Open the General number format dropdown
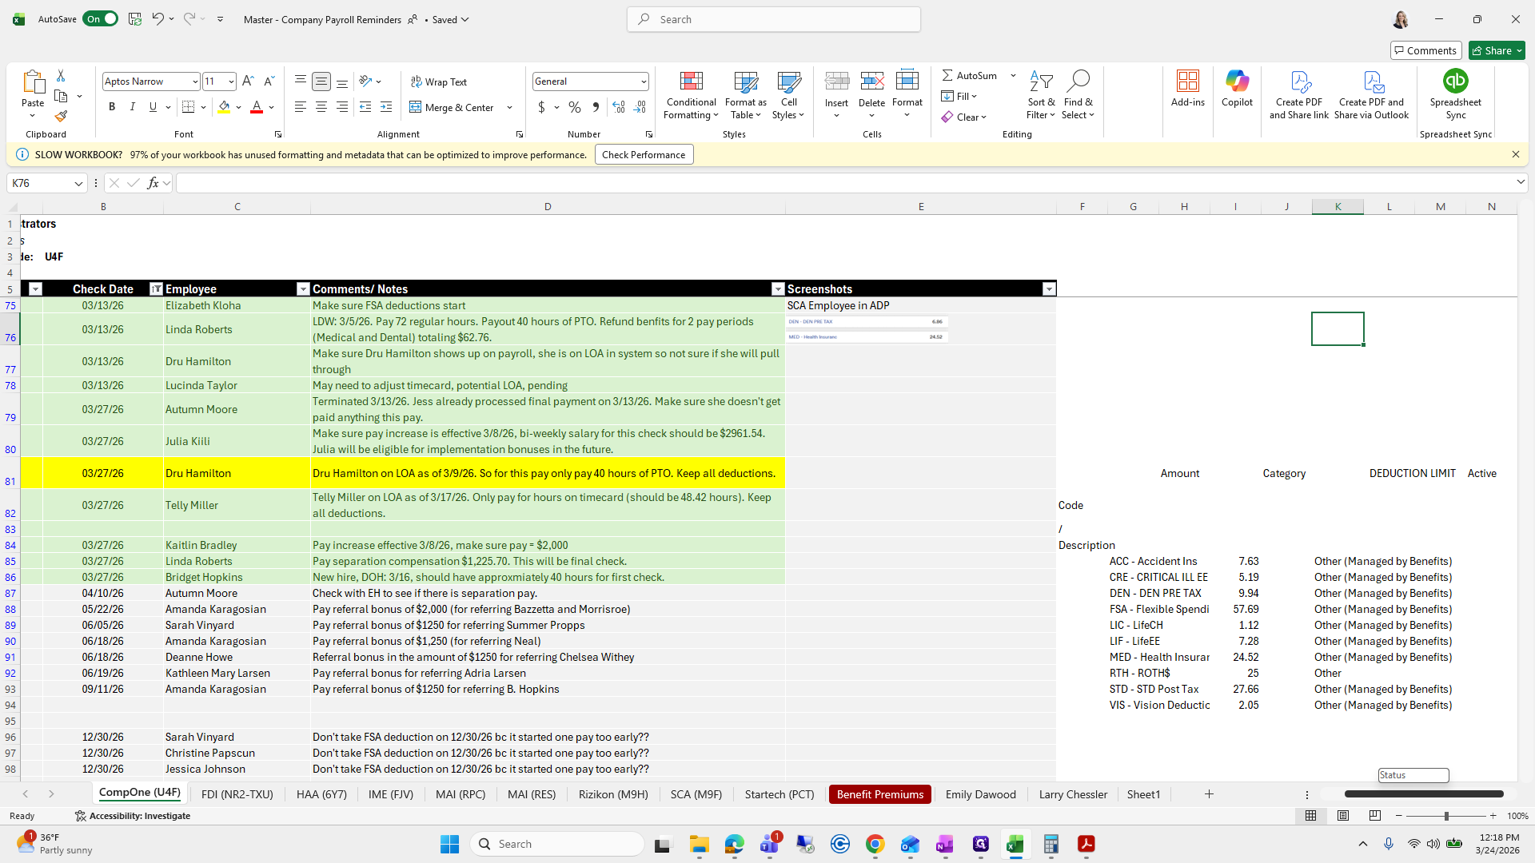 643,82
